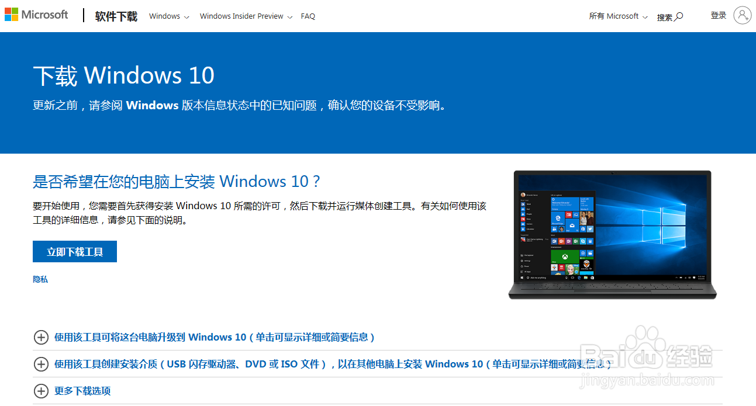The image size is (756, 406).
Task: Click the 是否希望在您的电脑上安装 Windows 10 heading
Action: 177,181
